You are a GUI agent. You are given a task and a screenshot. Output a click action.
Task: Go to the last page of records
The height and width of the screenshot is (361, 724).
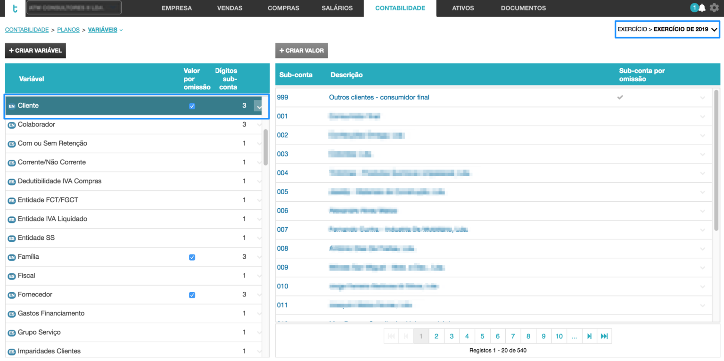[604, 336]
